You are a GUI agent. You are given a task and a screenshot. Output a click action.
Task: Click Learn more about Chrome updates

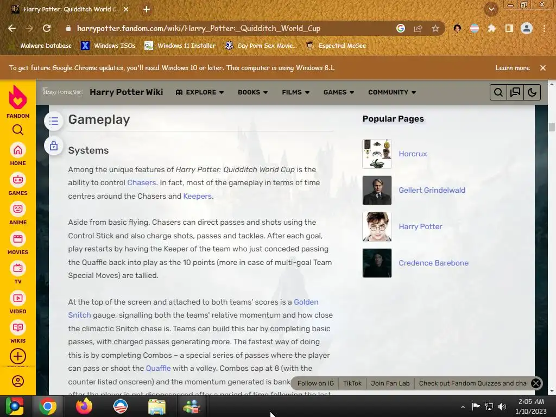[x=513, y=68]
